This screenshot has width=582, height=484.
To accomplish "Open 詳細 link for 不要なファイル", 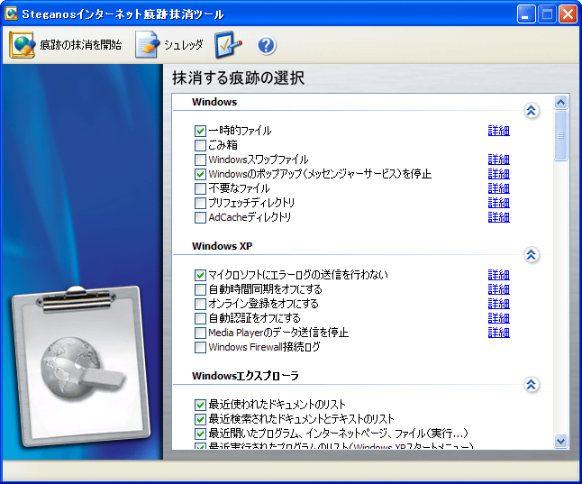I will pyautogui.click(x=498, y=188).
